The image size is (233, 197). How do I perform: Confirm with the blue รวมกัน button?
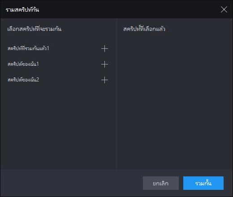point(203,183)
